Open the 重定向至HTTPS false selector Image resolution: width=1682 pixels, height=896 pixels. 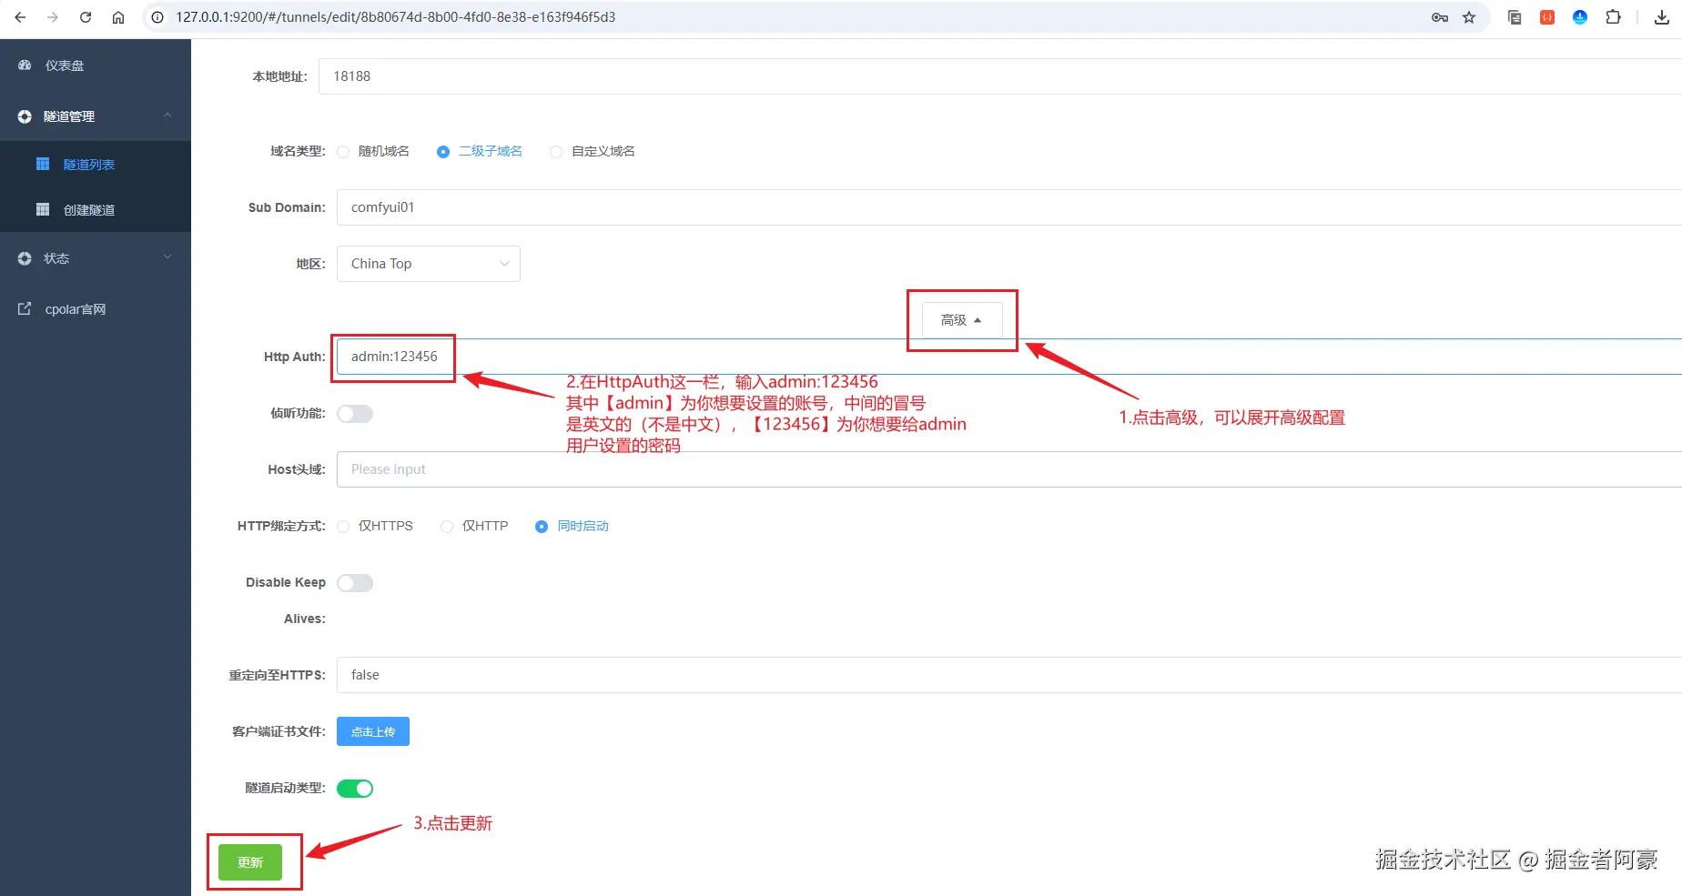1008,675
